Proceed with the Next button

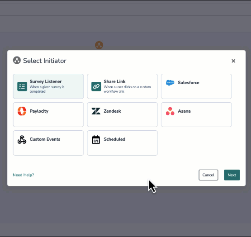click(232, 175)
